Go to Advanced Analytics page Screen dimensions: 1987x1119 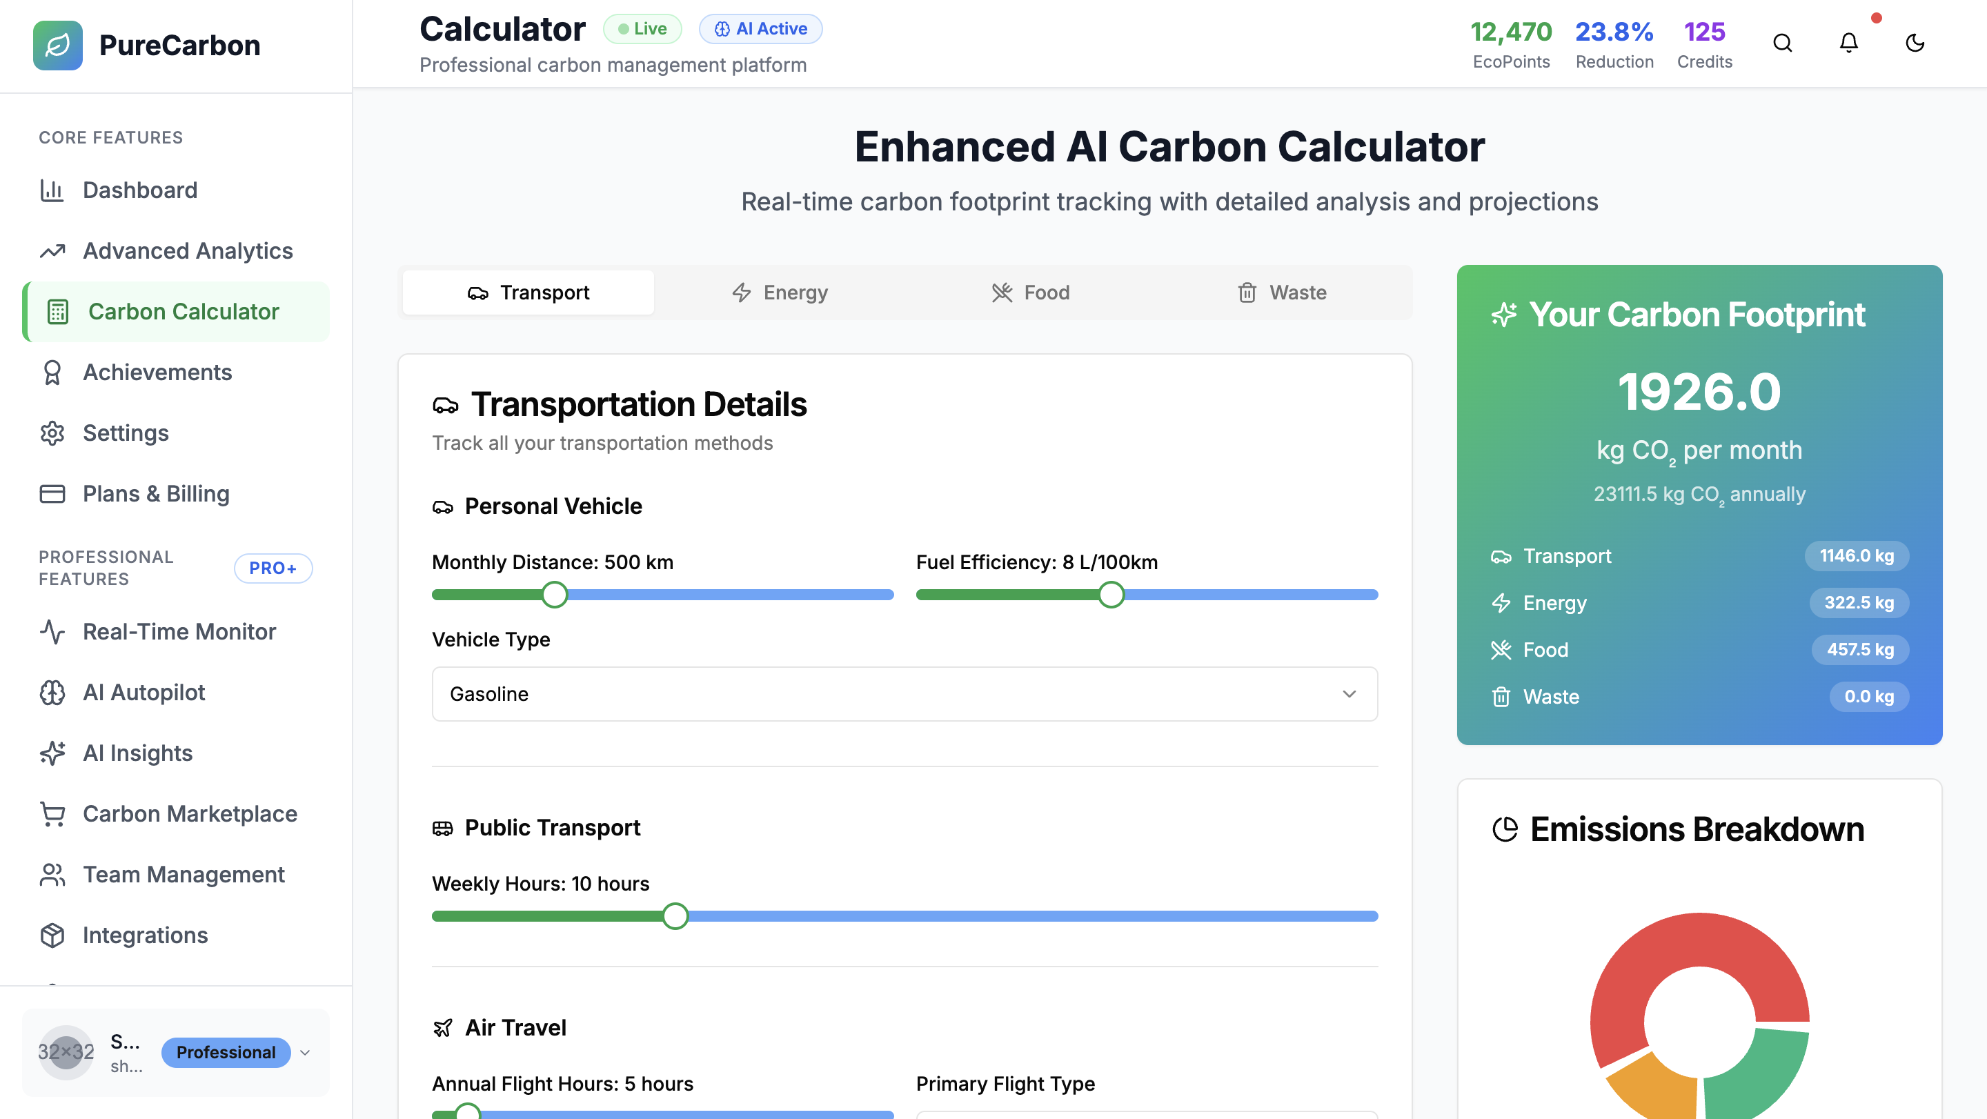coord(188,250)
